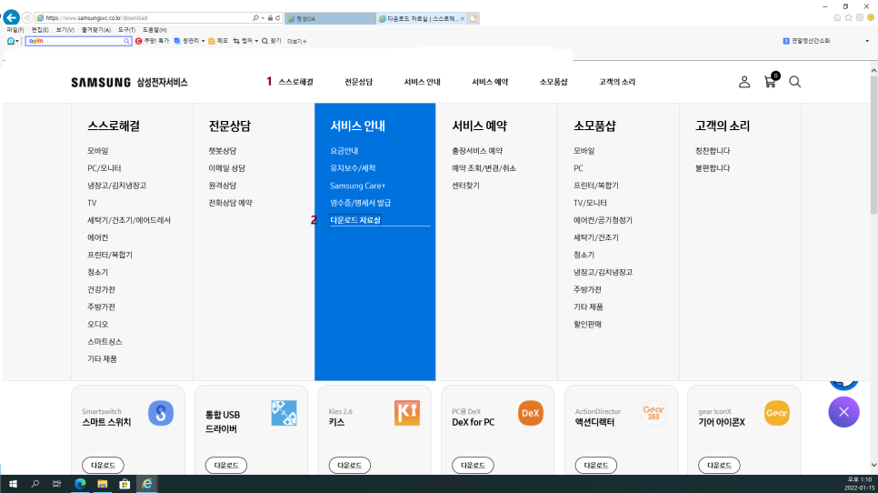Open the shopping cart icon
Image resolution: width=878 pixels, height=493 pixels.
[771, 81]
